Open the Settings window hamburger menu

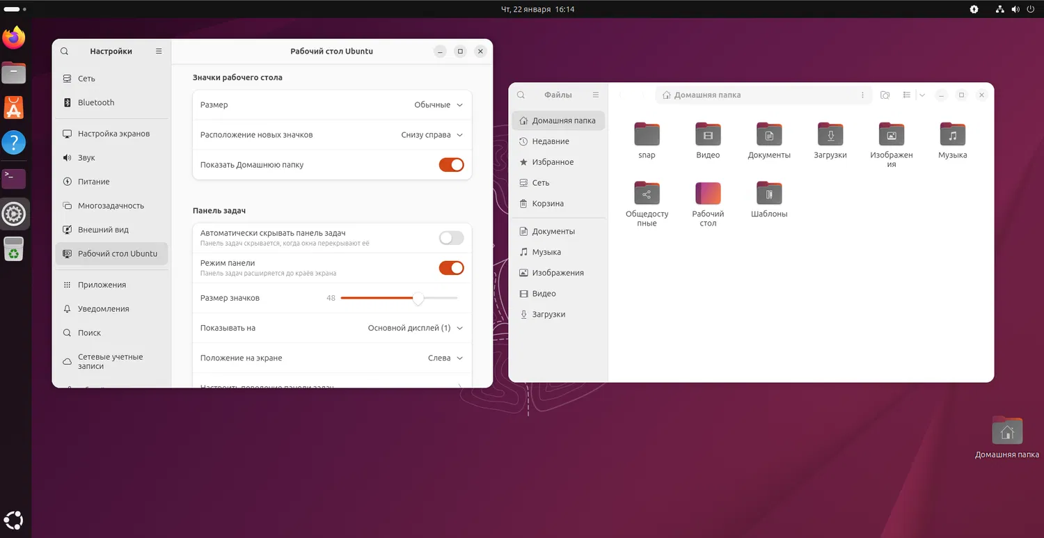(159, 52)
